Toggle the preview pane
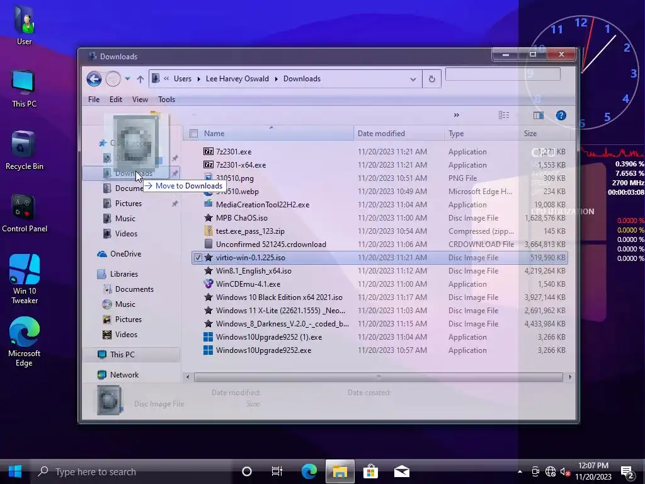The height and width of the screenshot is (484, 645). click(538, 115)
